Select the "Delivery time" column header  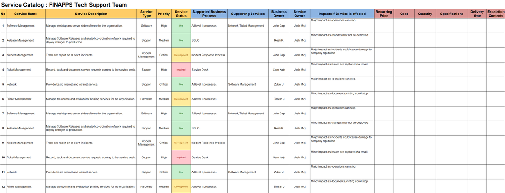(477, 14)
